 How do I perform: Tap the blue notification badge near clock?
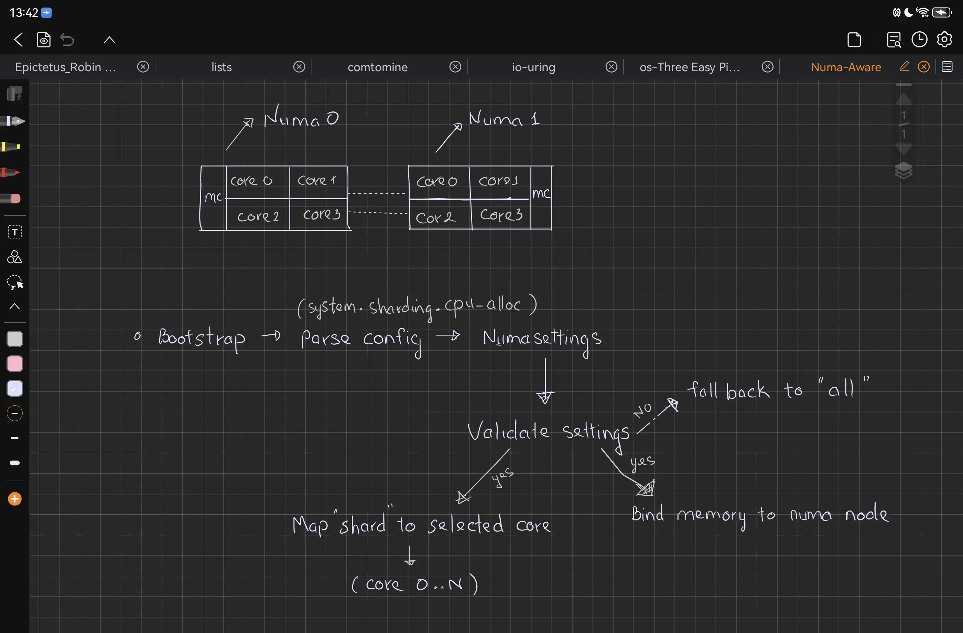[x=46, y=13]
